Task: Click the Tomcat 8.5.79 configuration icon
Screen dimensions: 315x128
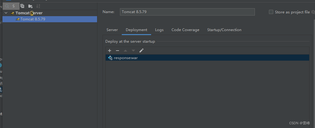Action: [18, 19]
